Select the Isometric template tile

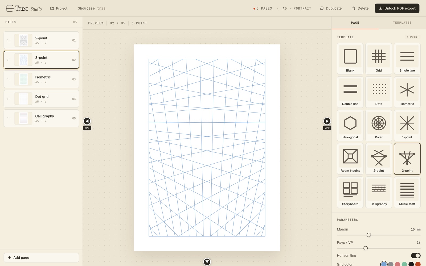tap(407, 92)
